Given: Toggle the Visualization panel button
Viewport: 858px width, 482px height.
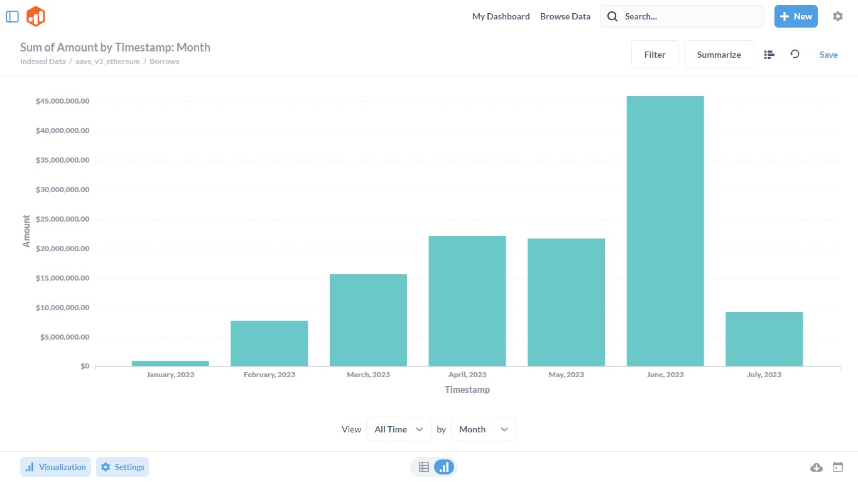Looking at the screenshot, I should tap(56, 467).
